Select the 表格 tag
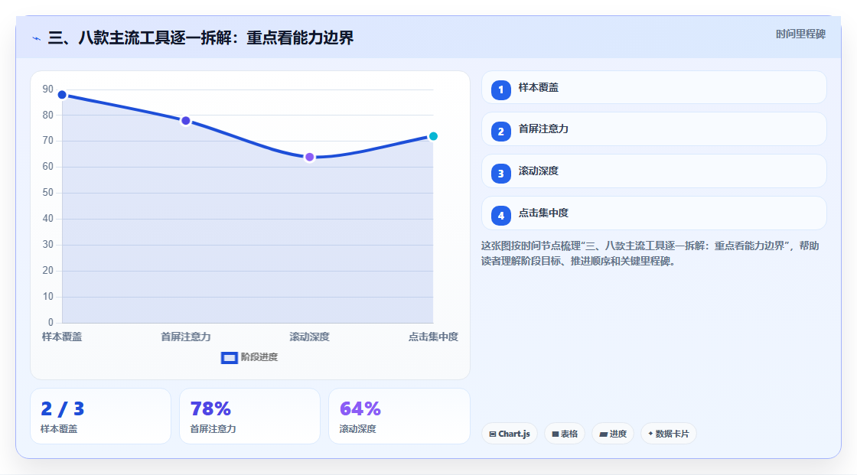 coord(565,434)
